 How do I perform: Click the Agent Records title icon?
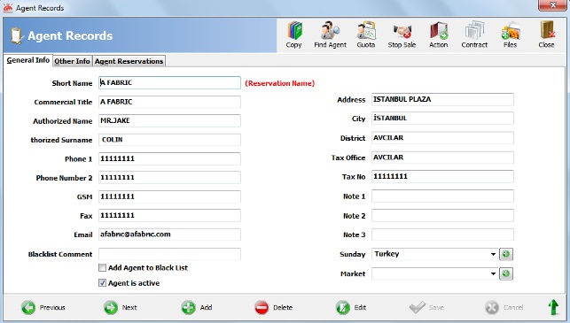[17, 35]
